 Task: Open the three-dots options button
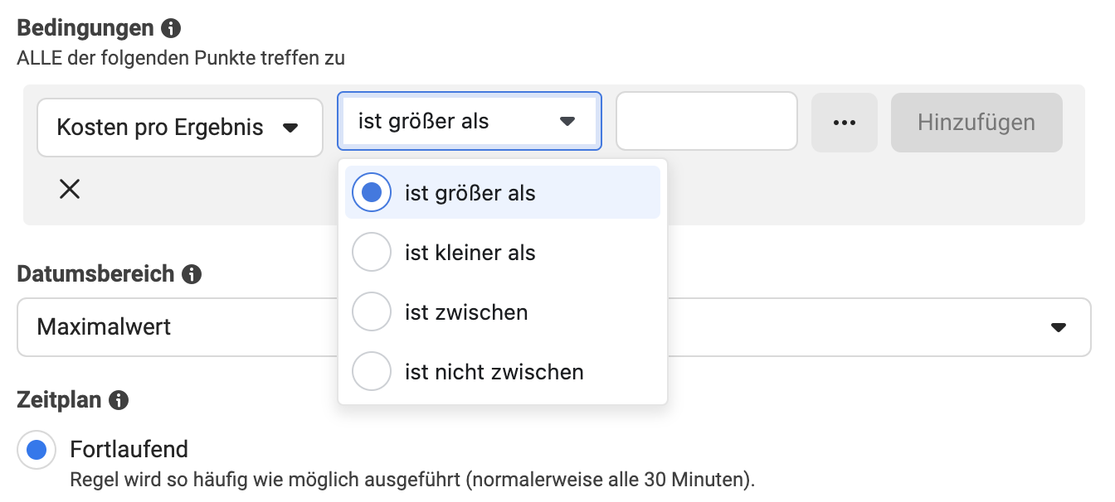[845, 123]
